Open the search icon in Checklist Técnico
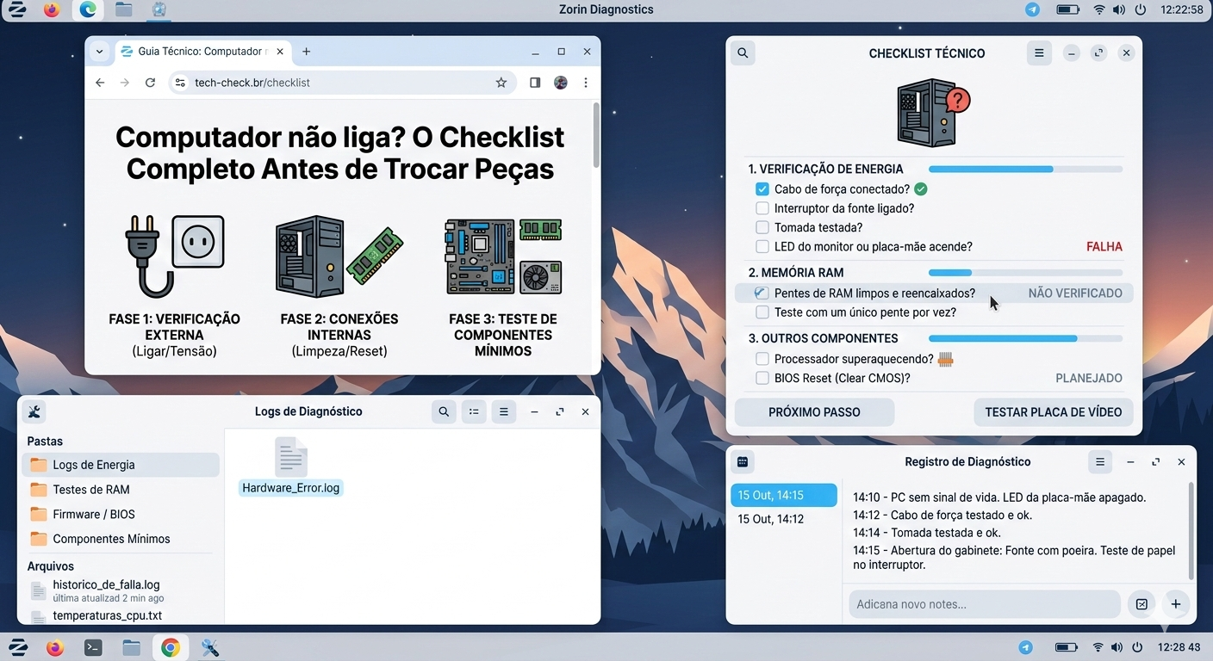 tap(743, 53)
